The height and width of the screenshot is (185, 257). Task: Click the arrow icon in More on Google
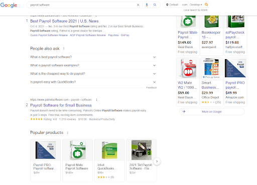coord(184,111)
